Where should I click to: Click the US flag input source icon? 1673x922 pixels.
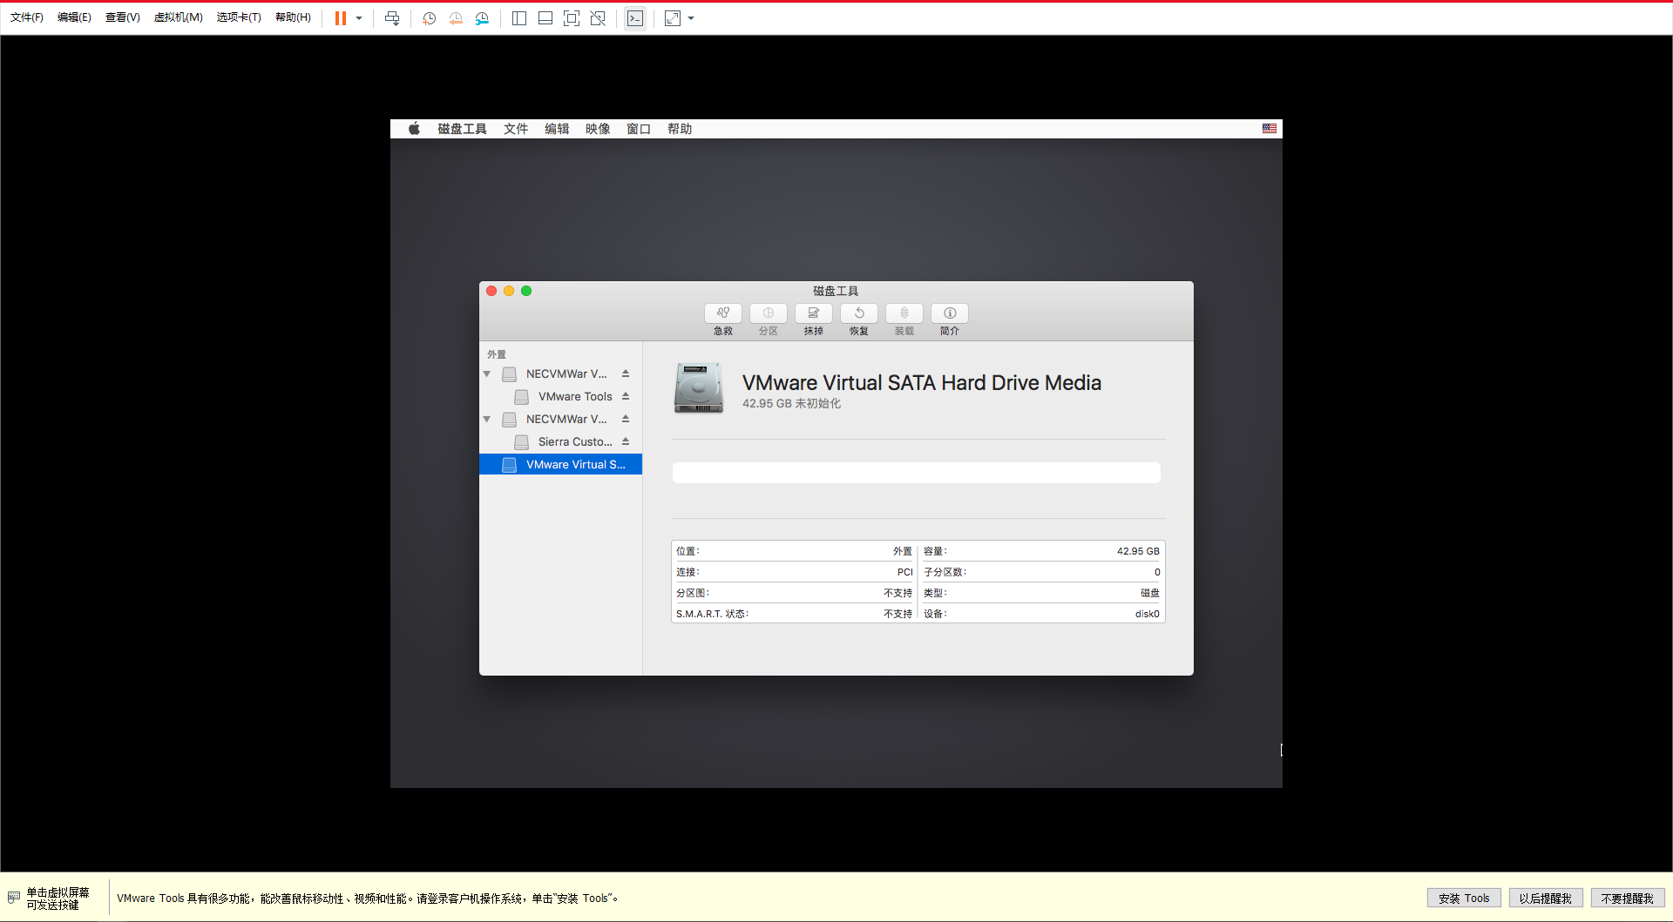[x=1270, y=129]
